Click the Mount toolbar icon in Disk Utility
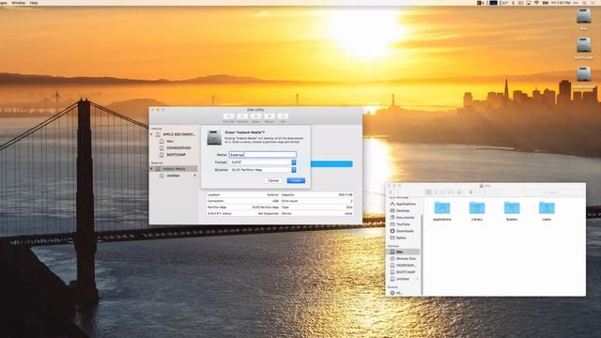Screen dimensions: 601x338 (x=270, y=116)
